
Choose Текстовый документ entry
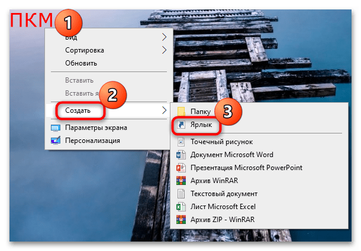[x=259, y=194]
